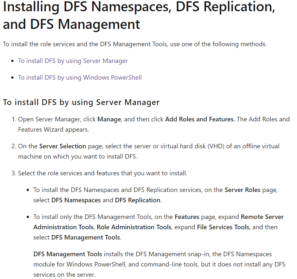This screenshot has height=279, width=297.
Task: Click bold text 'DFS Namespaces' after select
Action: coord(76,200)
